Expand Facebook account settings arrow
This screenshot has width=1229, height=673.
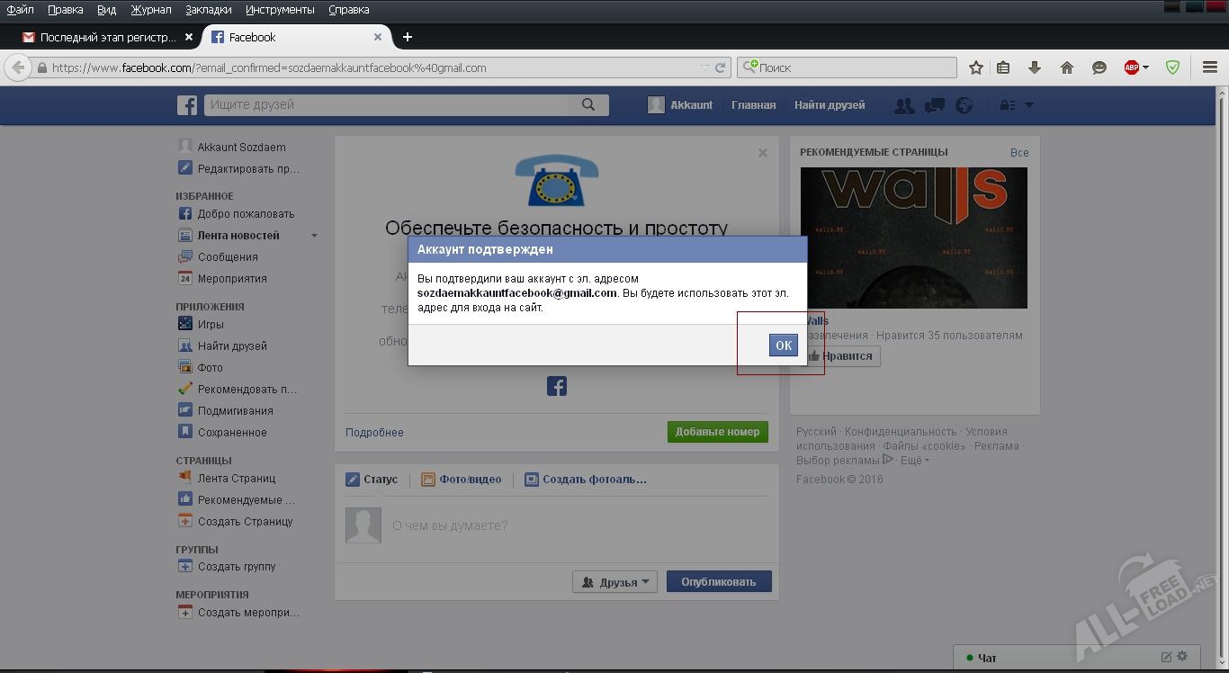tap(1029, 105)
